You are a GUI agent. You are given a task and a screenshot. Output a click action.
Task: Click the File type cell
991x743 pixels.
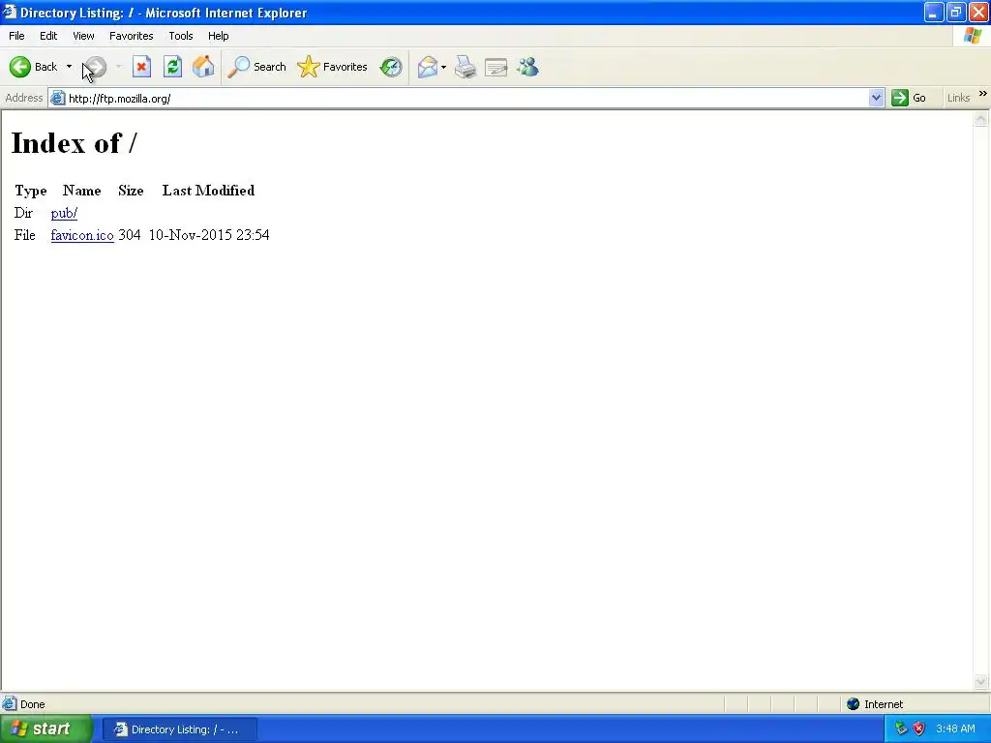24,235
